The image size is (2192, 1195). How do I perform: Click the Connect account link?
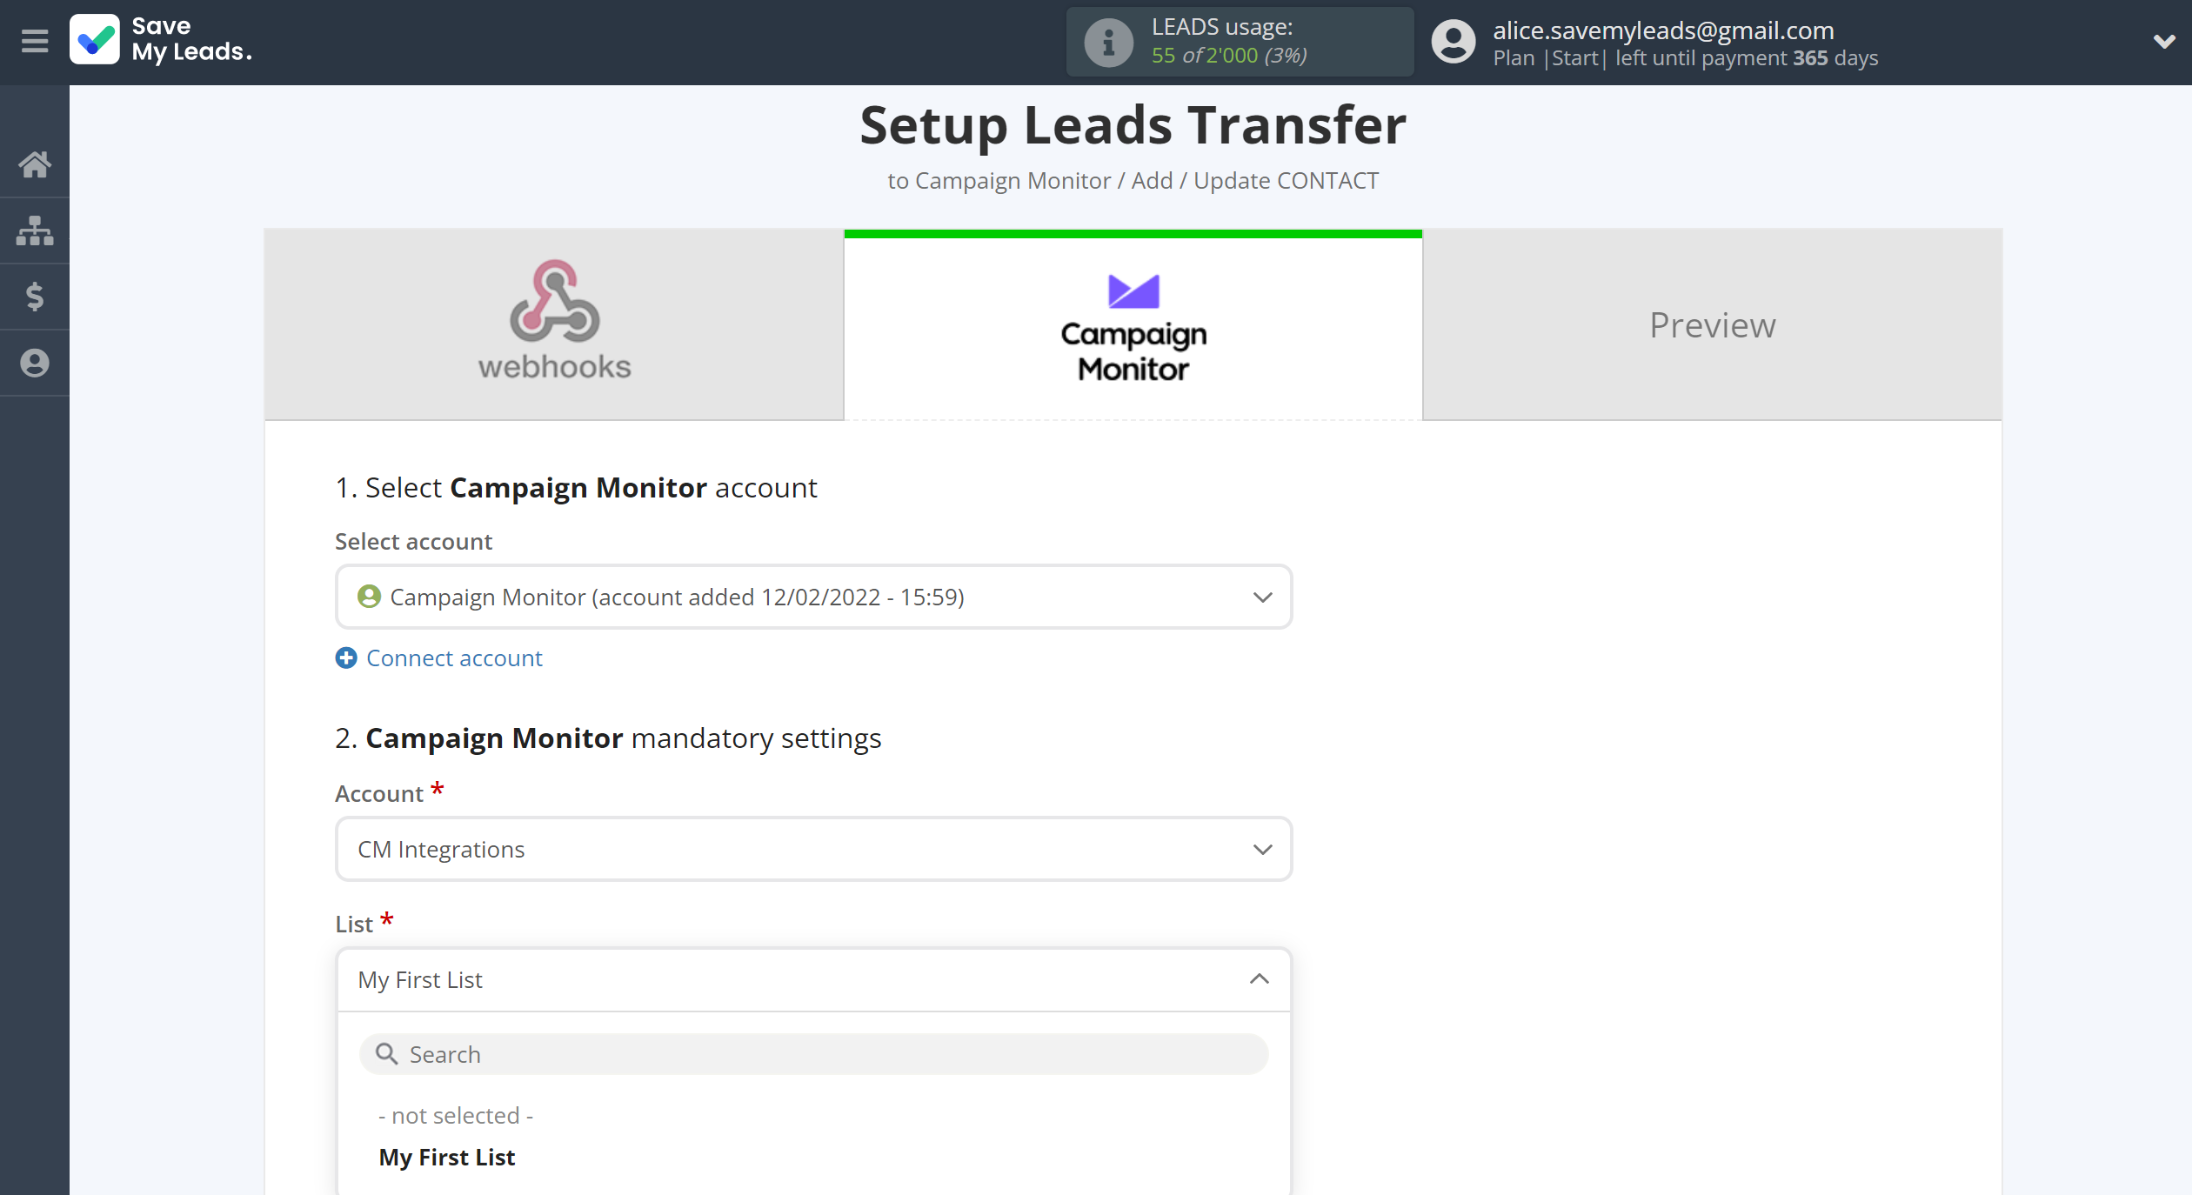pos(454,658)
